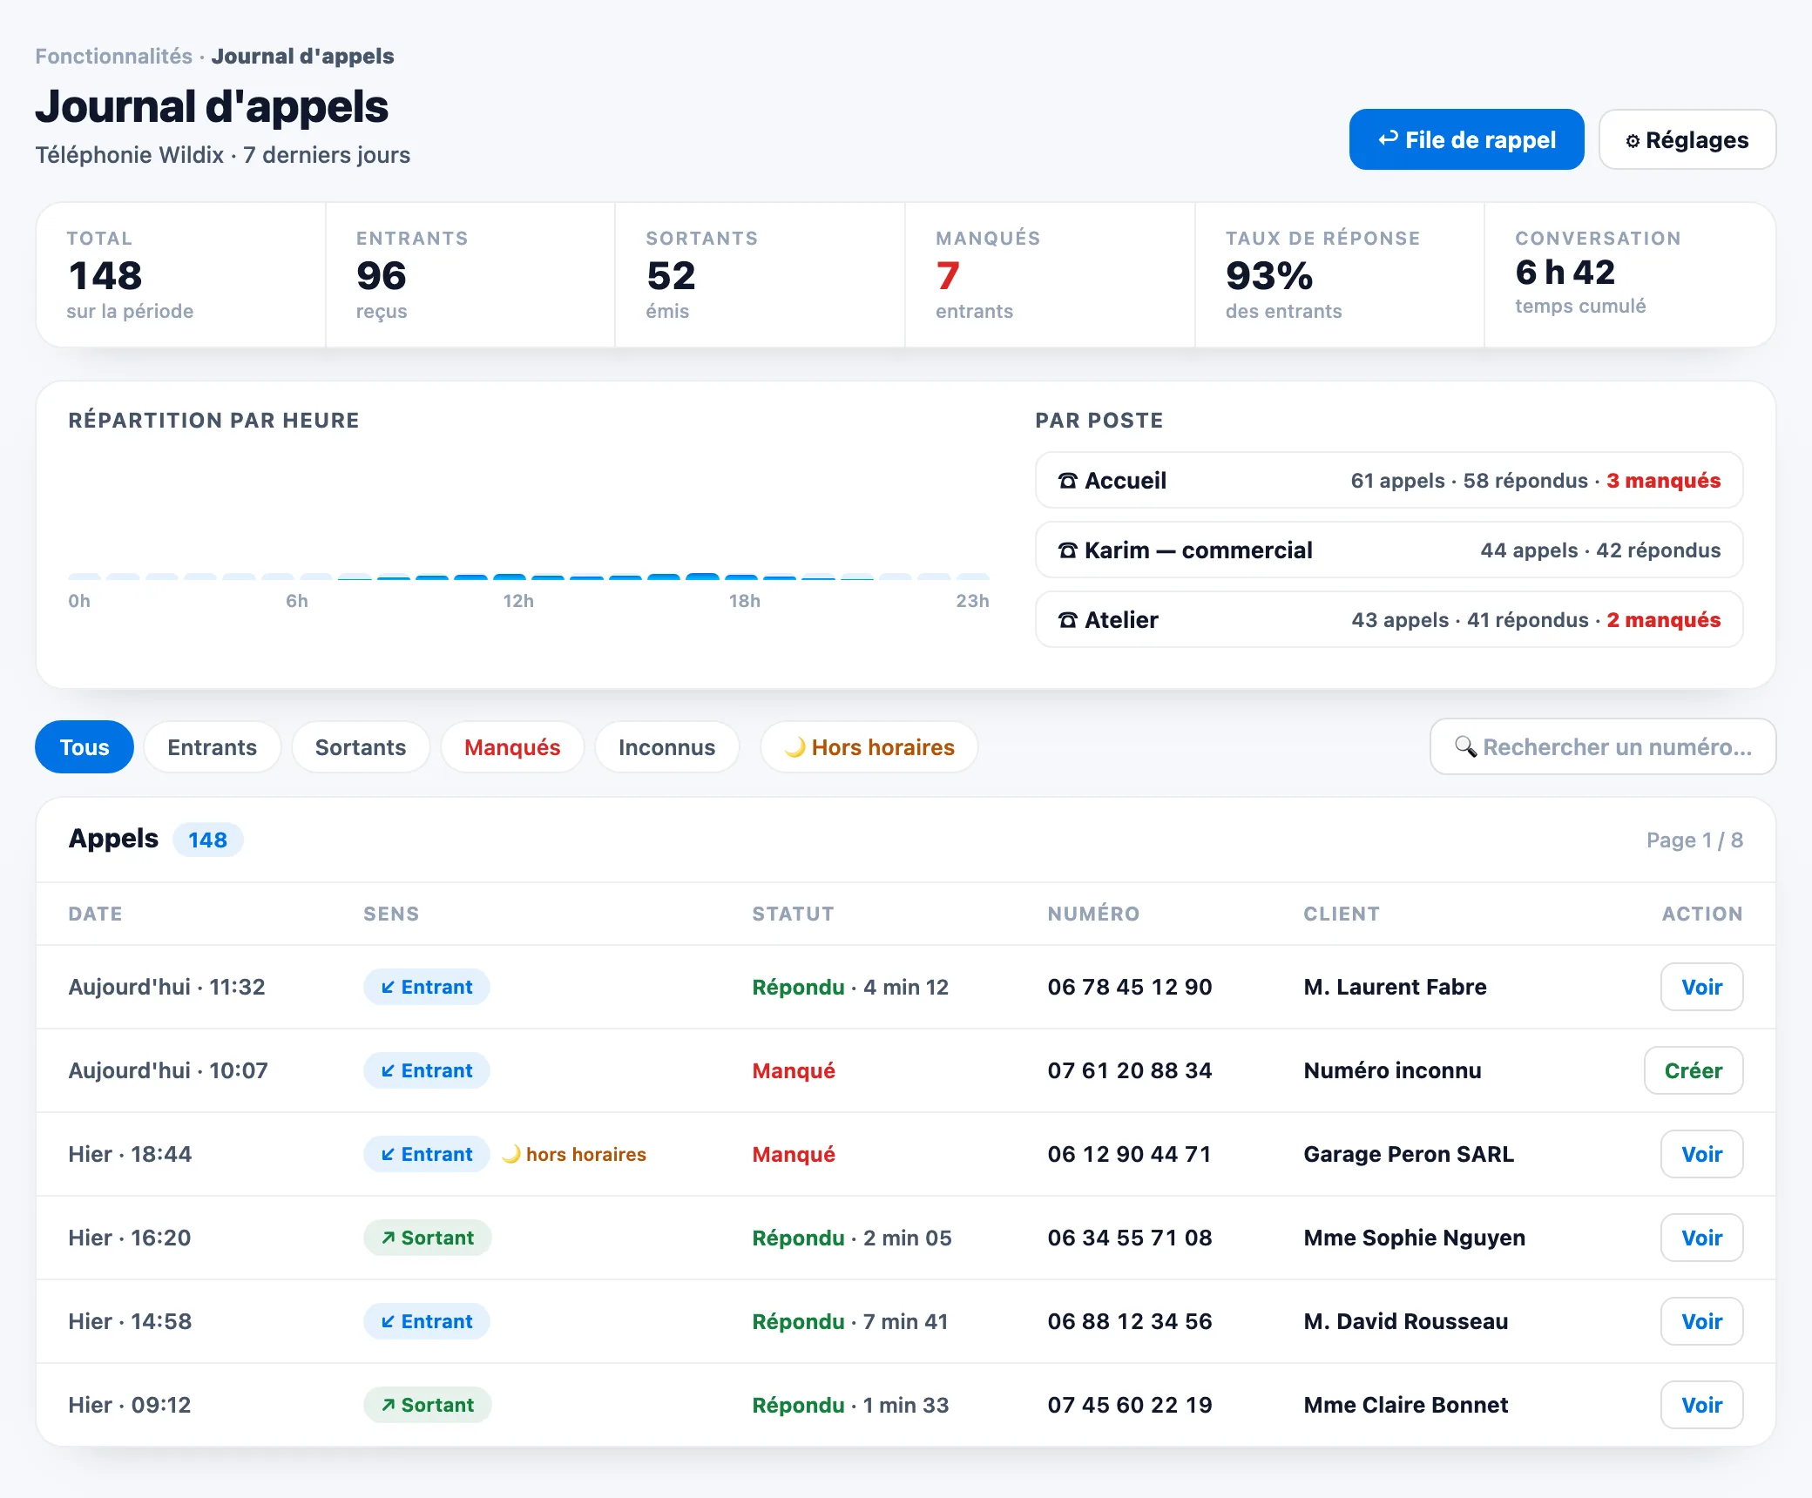View call from M. Laurent Fabre
Image resolution: width=1812 pixels, height=1498 pixels.
(x=1701, y=987)
